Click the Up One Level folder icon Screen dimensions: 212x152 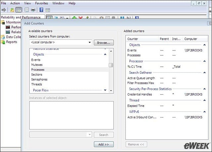(x=12, y=10)
